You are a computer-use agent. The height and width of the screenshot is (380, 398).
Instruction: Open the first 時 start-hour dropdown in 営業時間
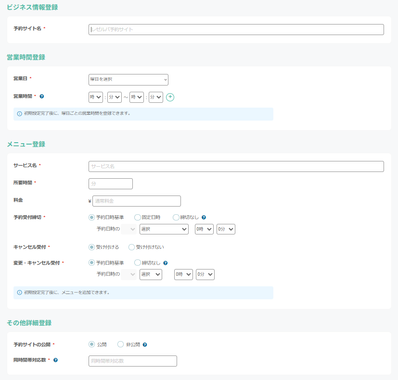(96, 97)
